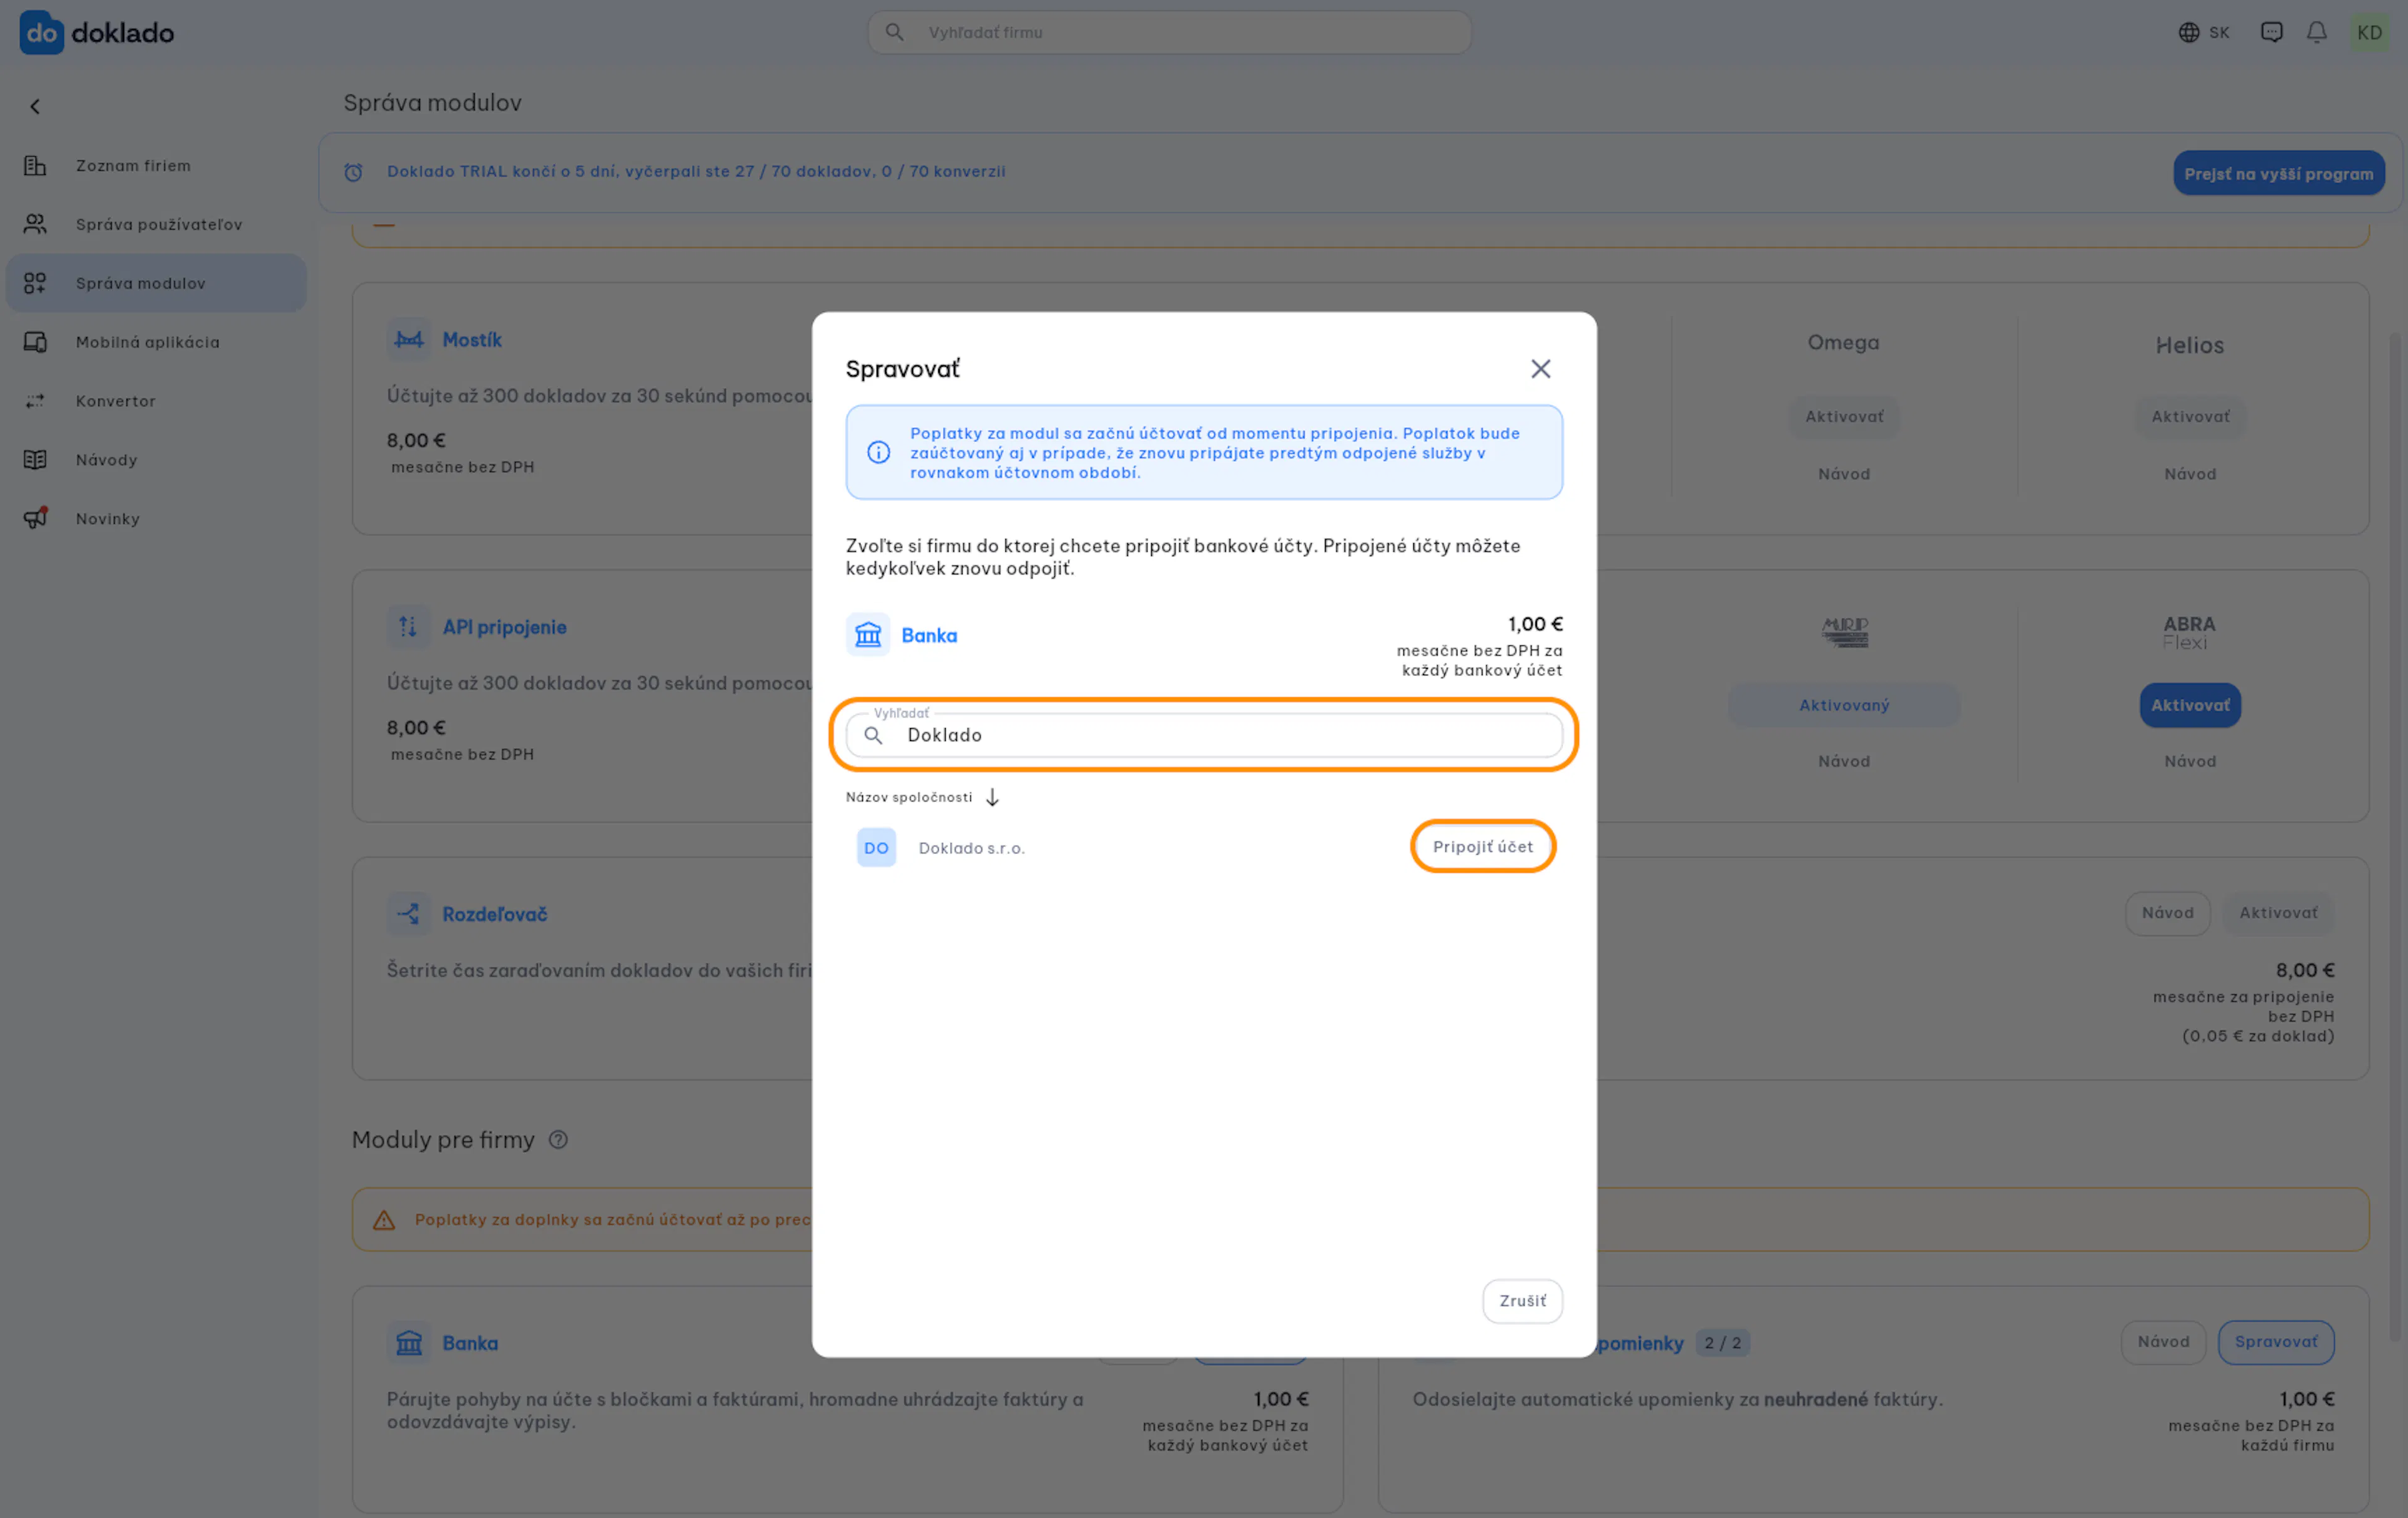Screen dimensions: 2408x1518
Task: Click the API pripojenie title
Action: pos(505,627)
